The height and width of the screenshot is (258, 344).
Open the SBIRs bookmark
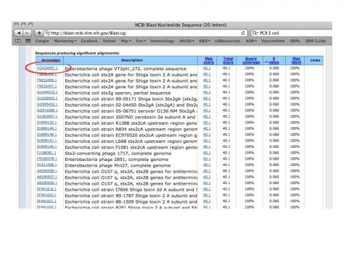click(295, 41)
